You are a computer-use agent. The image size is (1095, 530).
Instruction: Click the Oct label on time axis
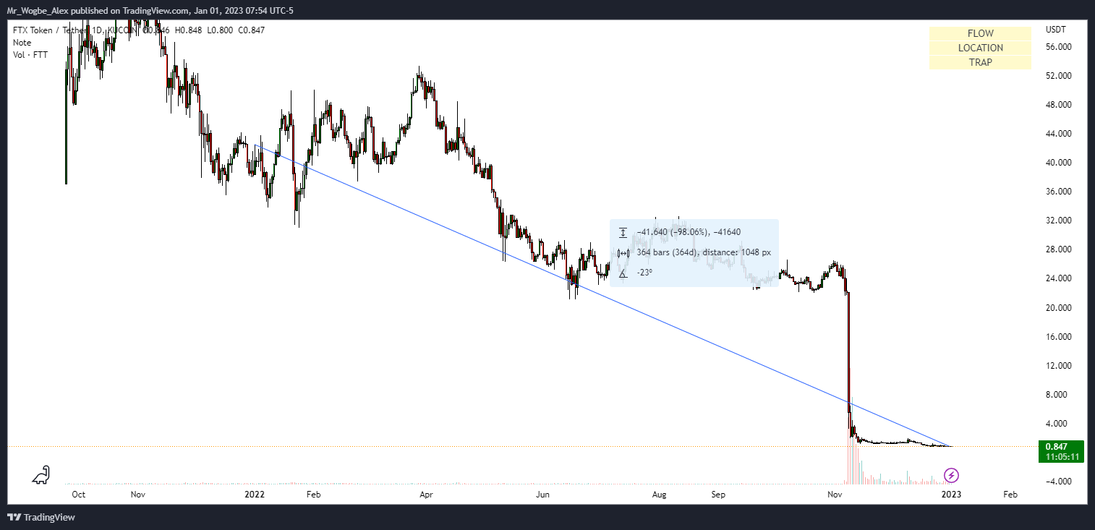[79, 495]
